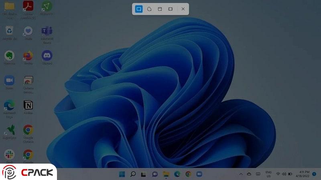Open taskbar Search magnifier

[x=133, y=174]
